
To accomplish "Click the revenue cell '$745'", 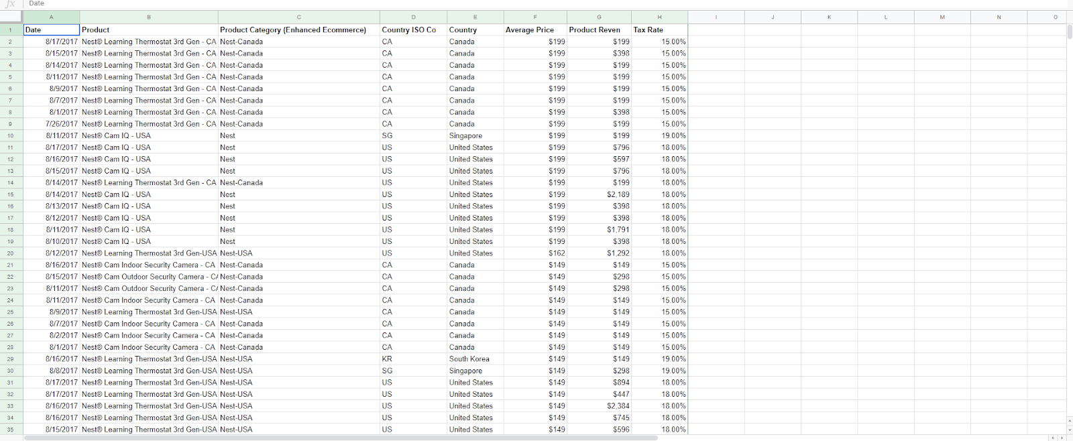I will [x=599, y=418].
